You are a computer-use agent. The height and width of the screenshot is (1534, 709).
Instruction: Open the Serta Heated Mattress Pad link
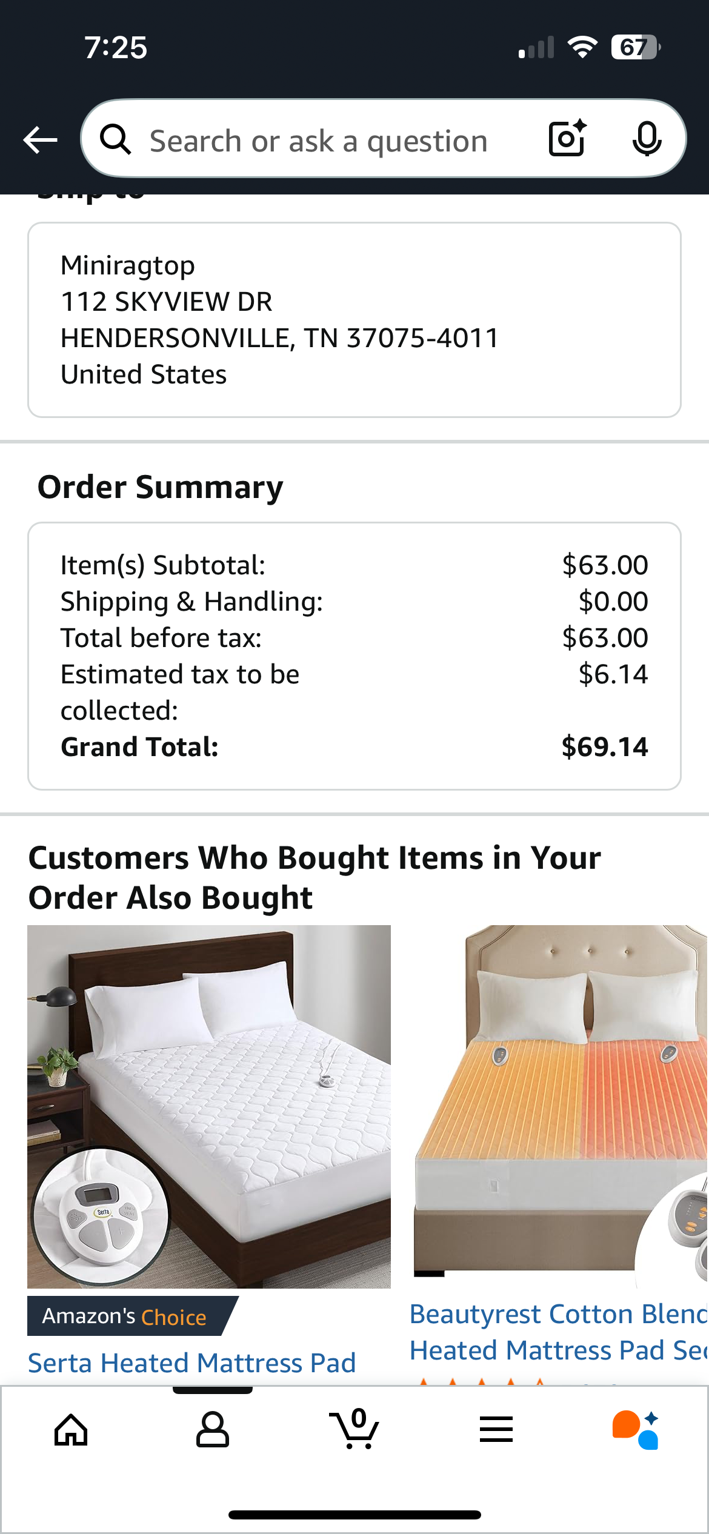point(191,1363)
